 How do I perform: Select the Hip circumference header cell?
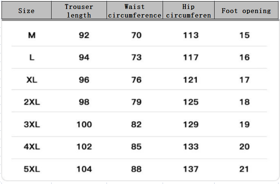pos(189,11)
